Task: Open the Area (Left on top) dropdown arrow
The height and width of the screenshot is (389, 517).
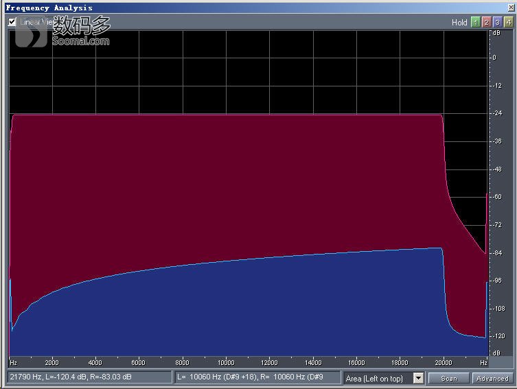Action: 418,378
